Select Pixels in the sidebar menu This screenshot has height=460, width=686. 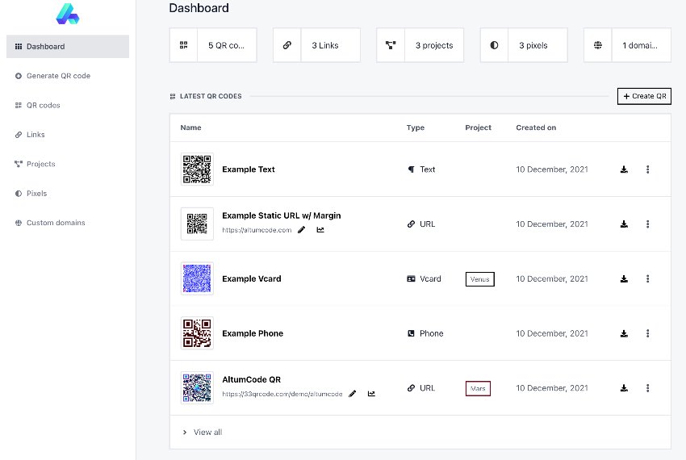pyautogui.click(x=36, y=194)
